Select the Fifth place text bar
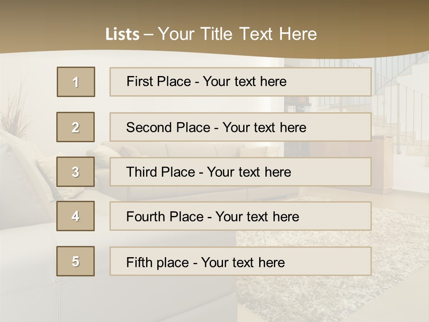This screenshot has height=322, width=429. (240, 261)
